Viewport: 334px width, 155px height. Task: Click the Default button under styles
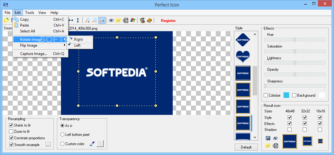click(246, 147)
